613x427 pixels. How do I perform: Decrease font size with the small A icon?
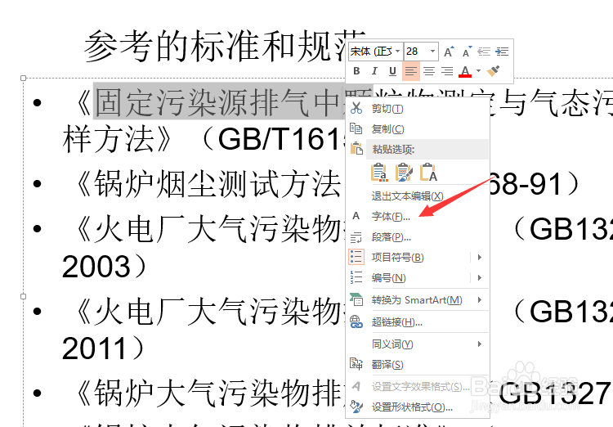click(467, 52)
